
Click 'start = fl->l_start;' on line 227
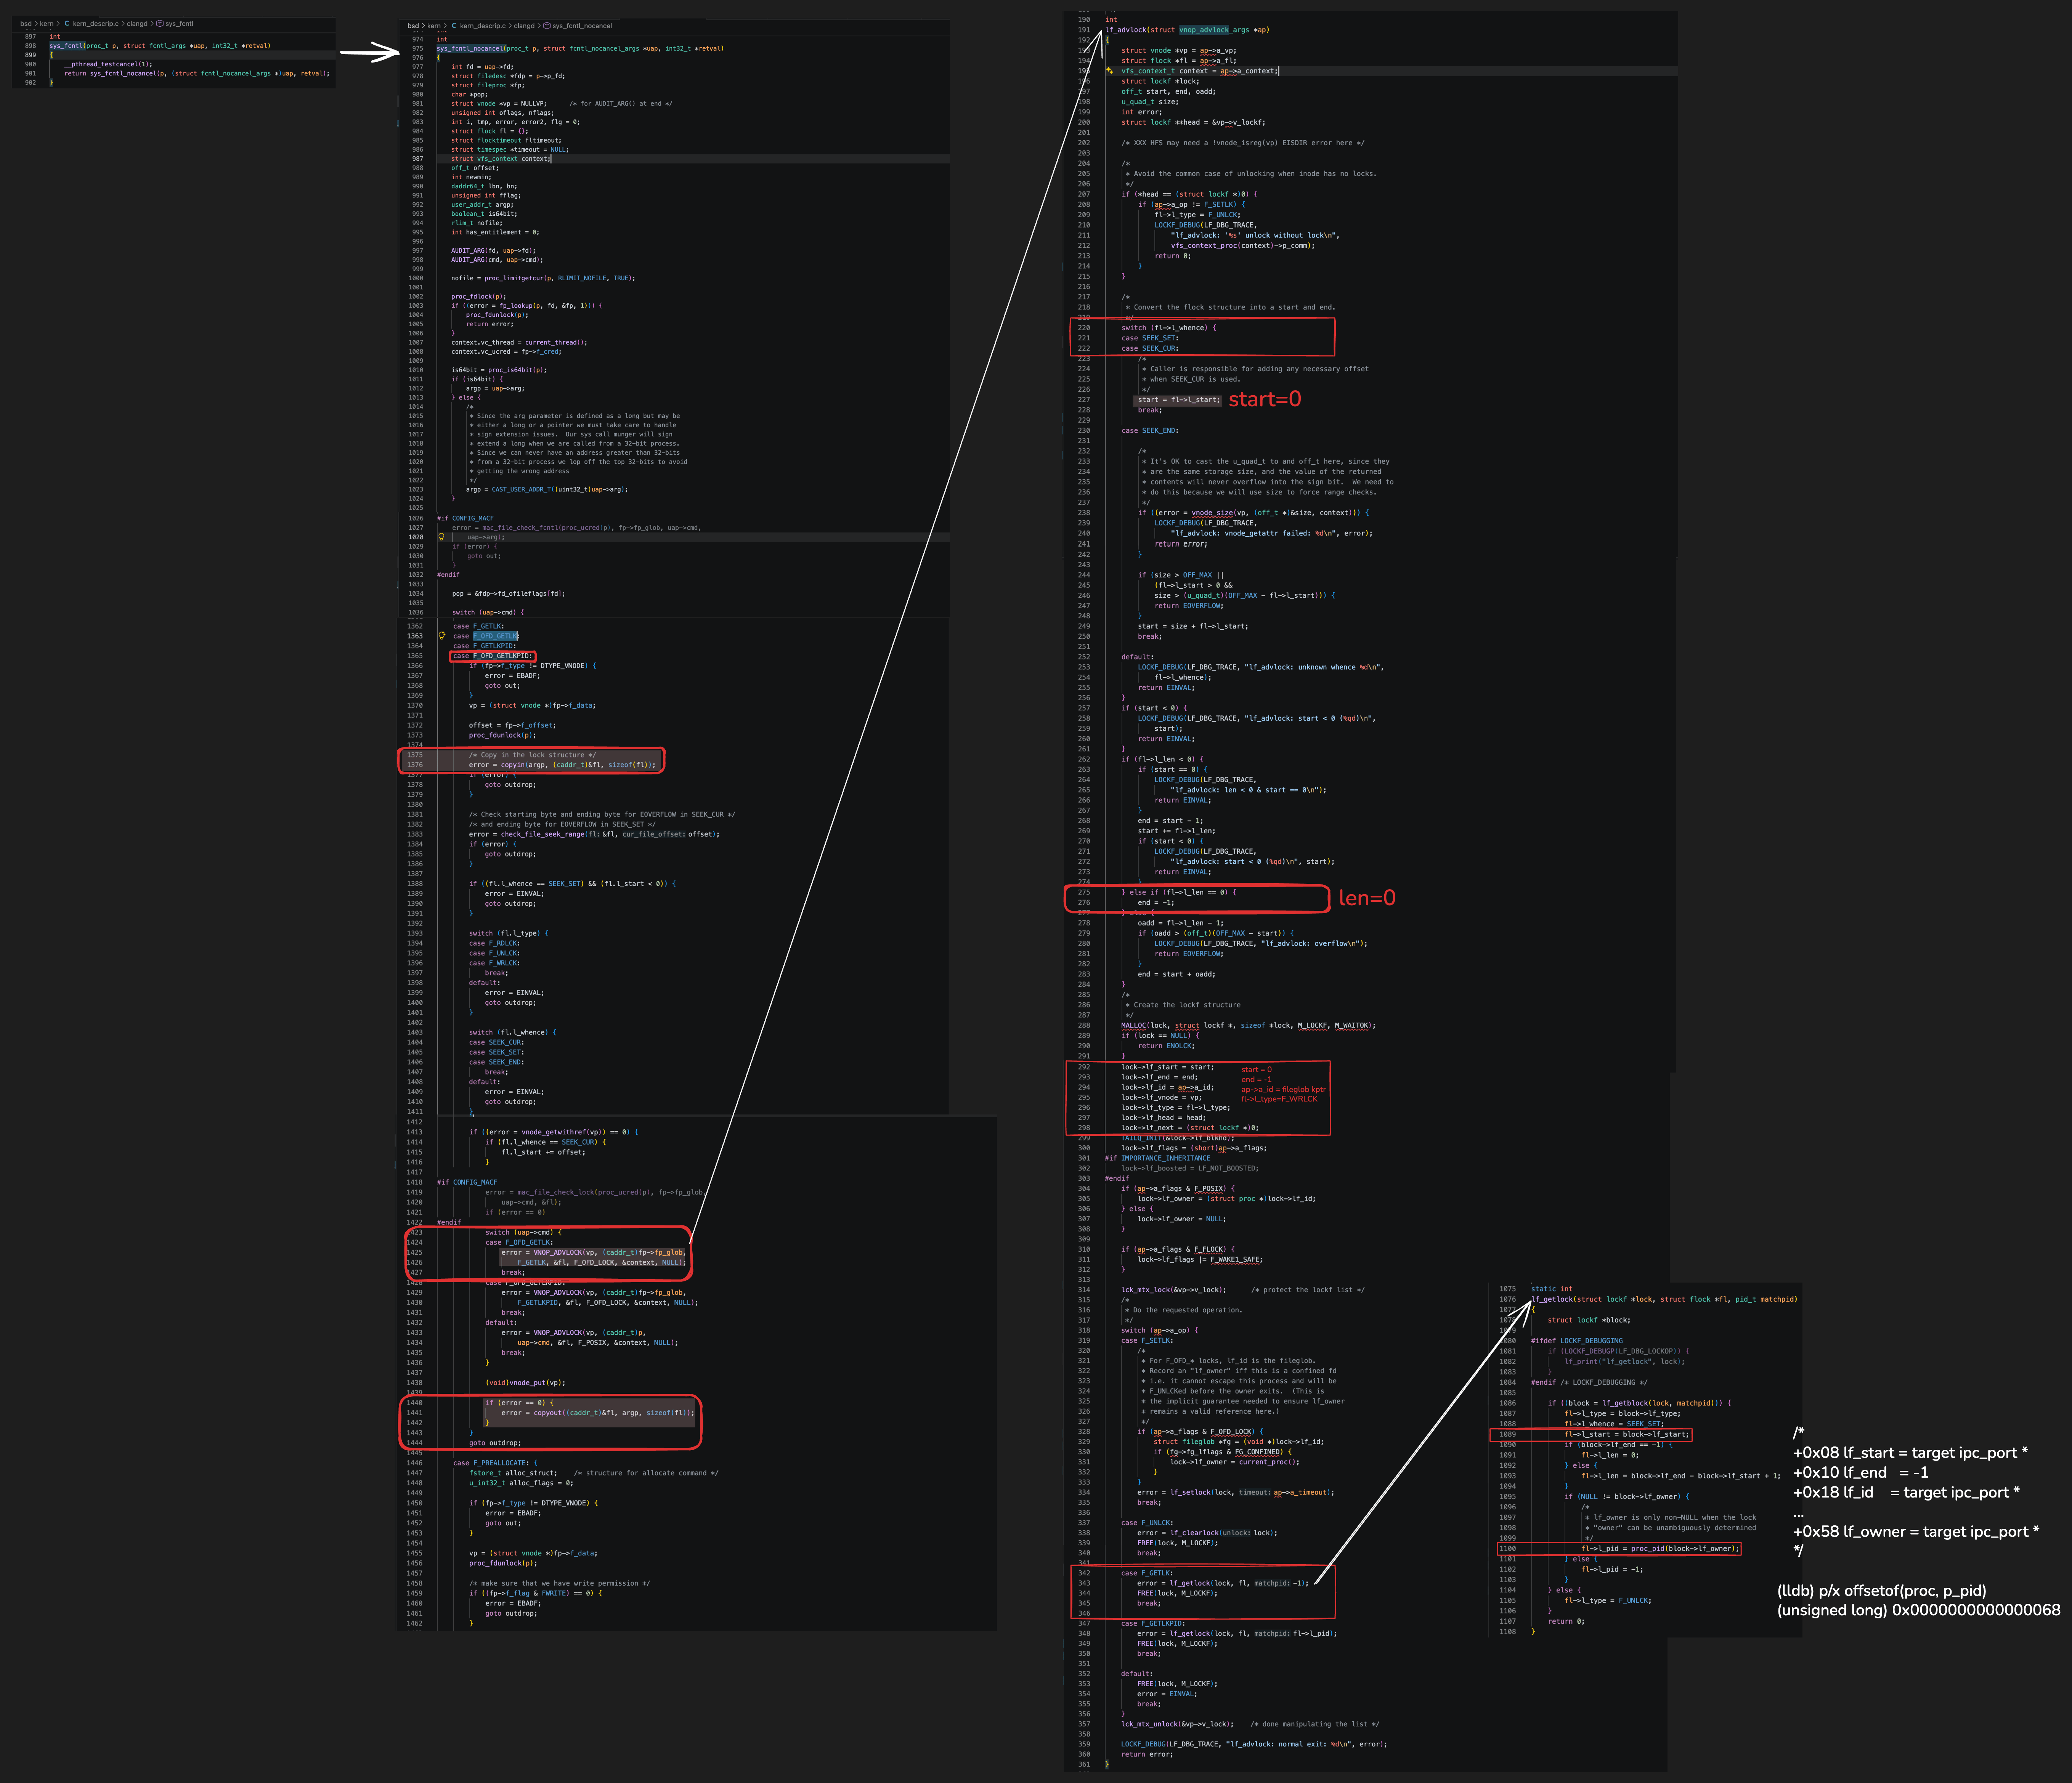coord(1179,400)
